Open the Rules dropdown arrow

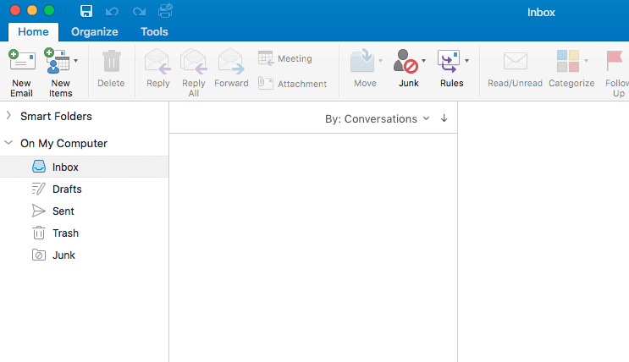[x=467, y=61]
